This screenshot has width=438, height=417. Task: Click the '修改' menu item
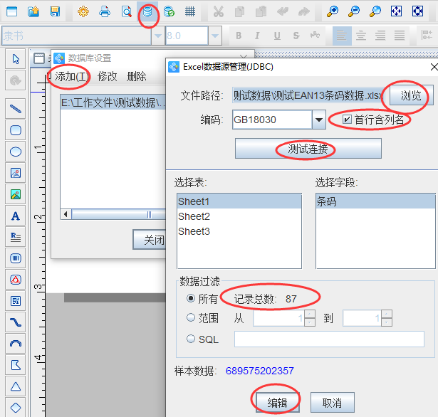108,77
